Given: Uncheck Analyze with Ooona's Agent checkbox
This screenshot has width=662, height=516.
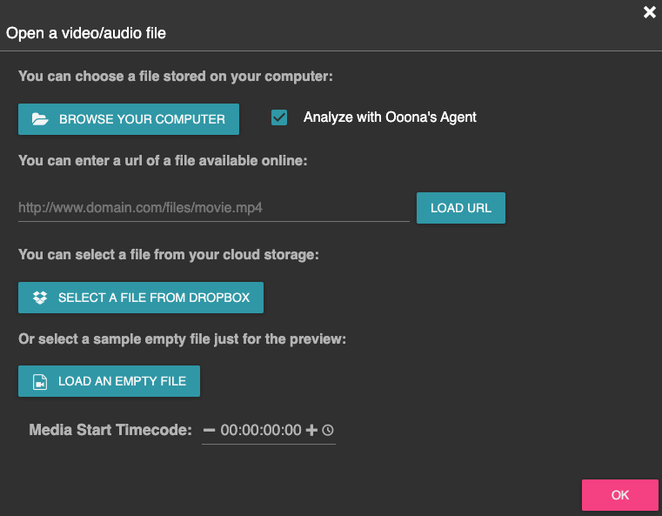Looking at the screenshot, I should click(x=279, y=117).
